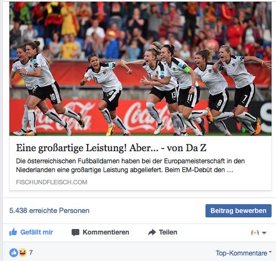Click the f+f page identity icon

[255, 233]
